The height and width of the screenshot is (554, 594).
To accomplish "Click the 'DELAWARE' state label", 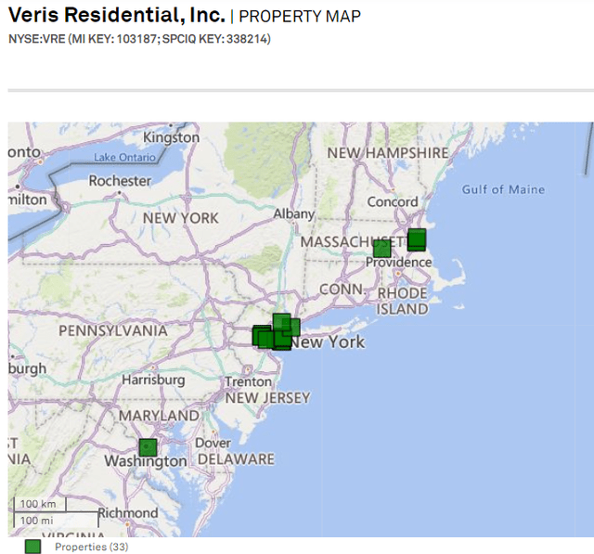I will 236,459.
